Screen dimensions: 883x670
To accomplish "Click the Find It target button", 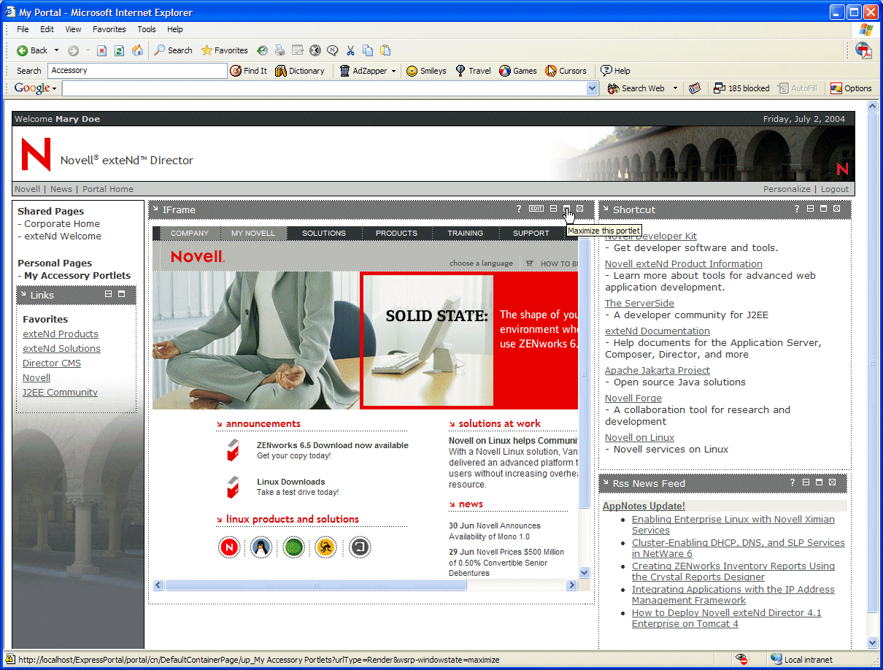I will click(x=249, y=71).
